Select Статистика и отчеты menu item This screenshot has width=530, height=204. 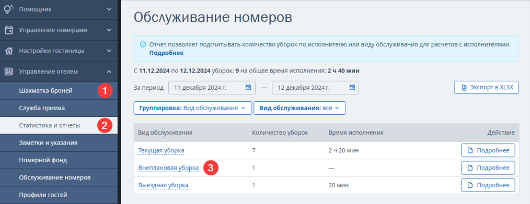coord(59,125)
